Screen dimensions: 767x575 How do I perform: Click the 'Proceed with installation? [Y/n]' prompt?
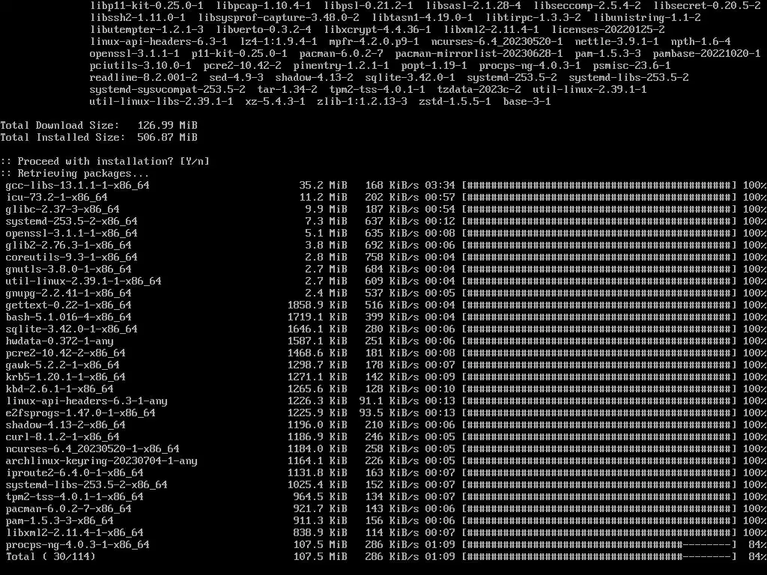click(x=105, y=162)
